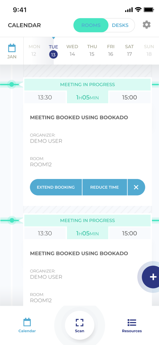Select Sunday 18 in week strip
This screenshot has height=345, width=159.
[149, 50]
